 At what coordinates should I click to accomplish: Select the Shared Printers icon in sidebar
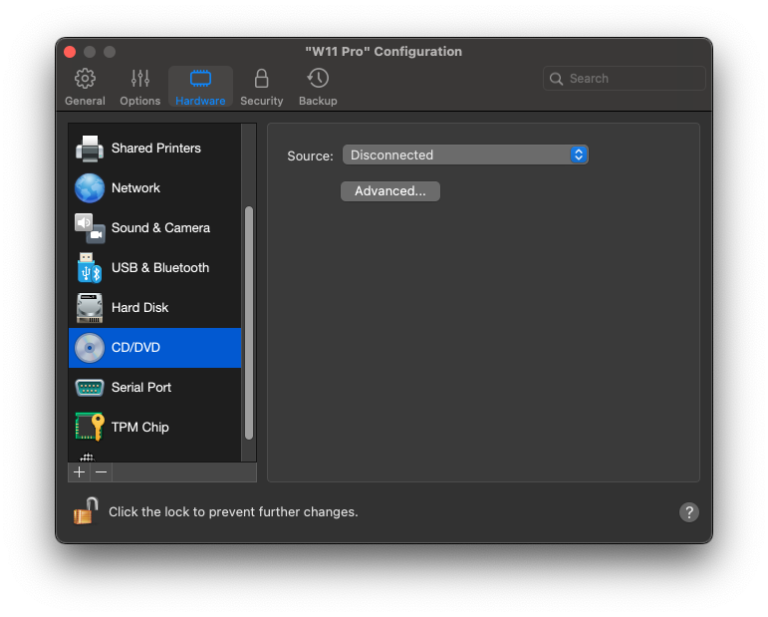tap(90, 149)
